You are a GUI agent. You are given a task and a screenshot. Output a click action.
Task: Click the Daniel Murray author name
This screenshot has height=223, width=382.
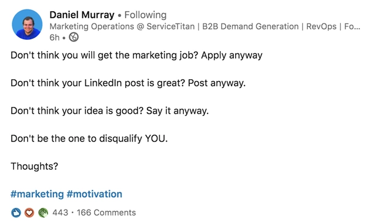[82, 15]
